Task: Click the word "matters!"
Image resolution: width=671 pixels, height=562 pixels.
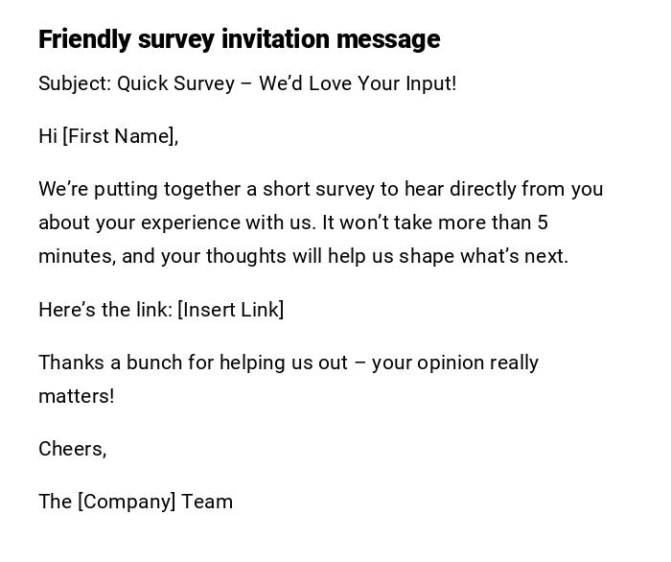Action: click(77, 396)
